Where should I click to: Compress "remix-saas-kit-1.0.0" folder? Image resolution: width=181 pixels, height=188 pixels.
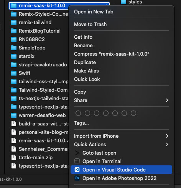121,54
